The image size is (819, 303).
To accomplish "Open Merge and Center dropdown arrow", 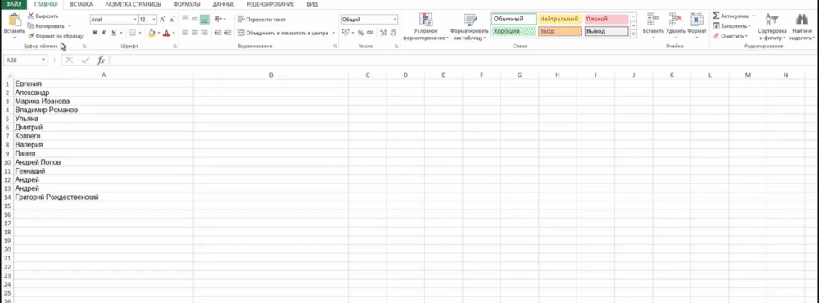I will (x=334, y=33).
